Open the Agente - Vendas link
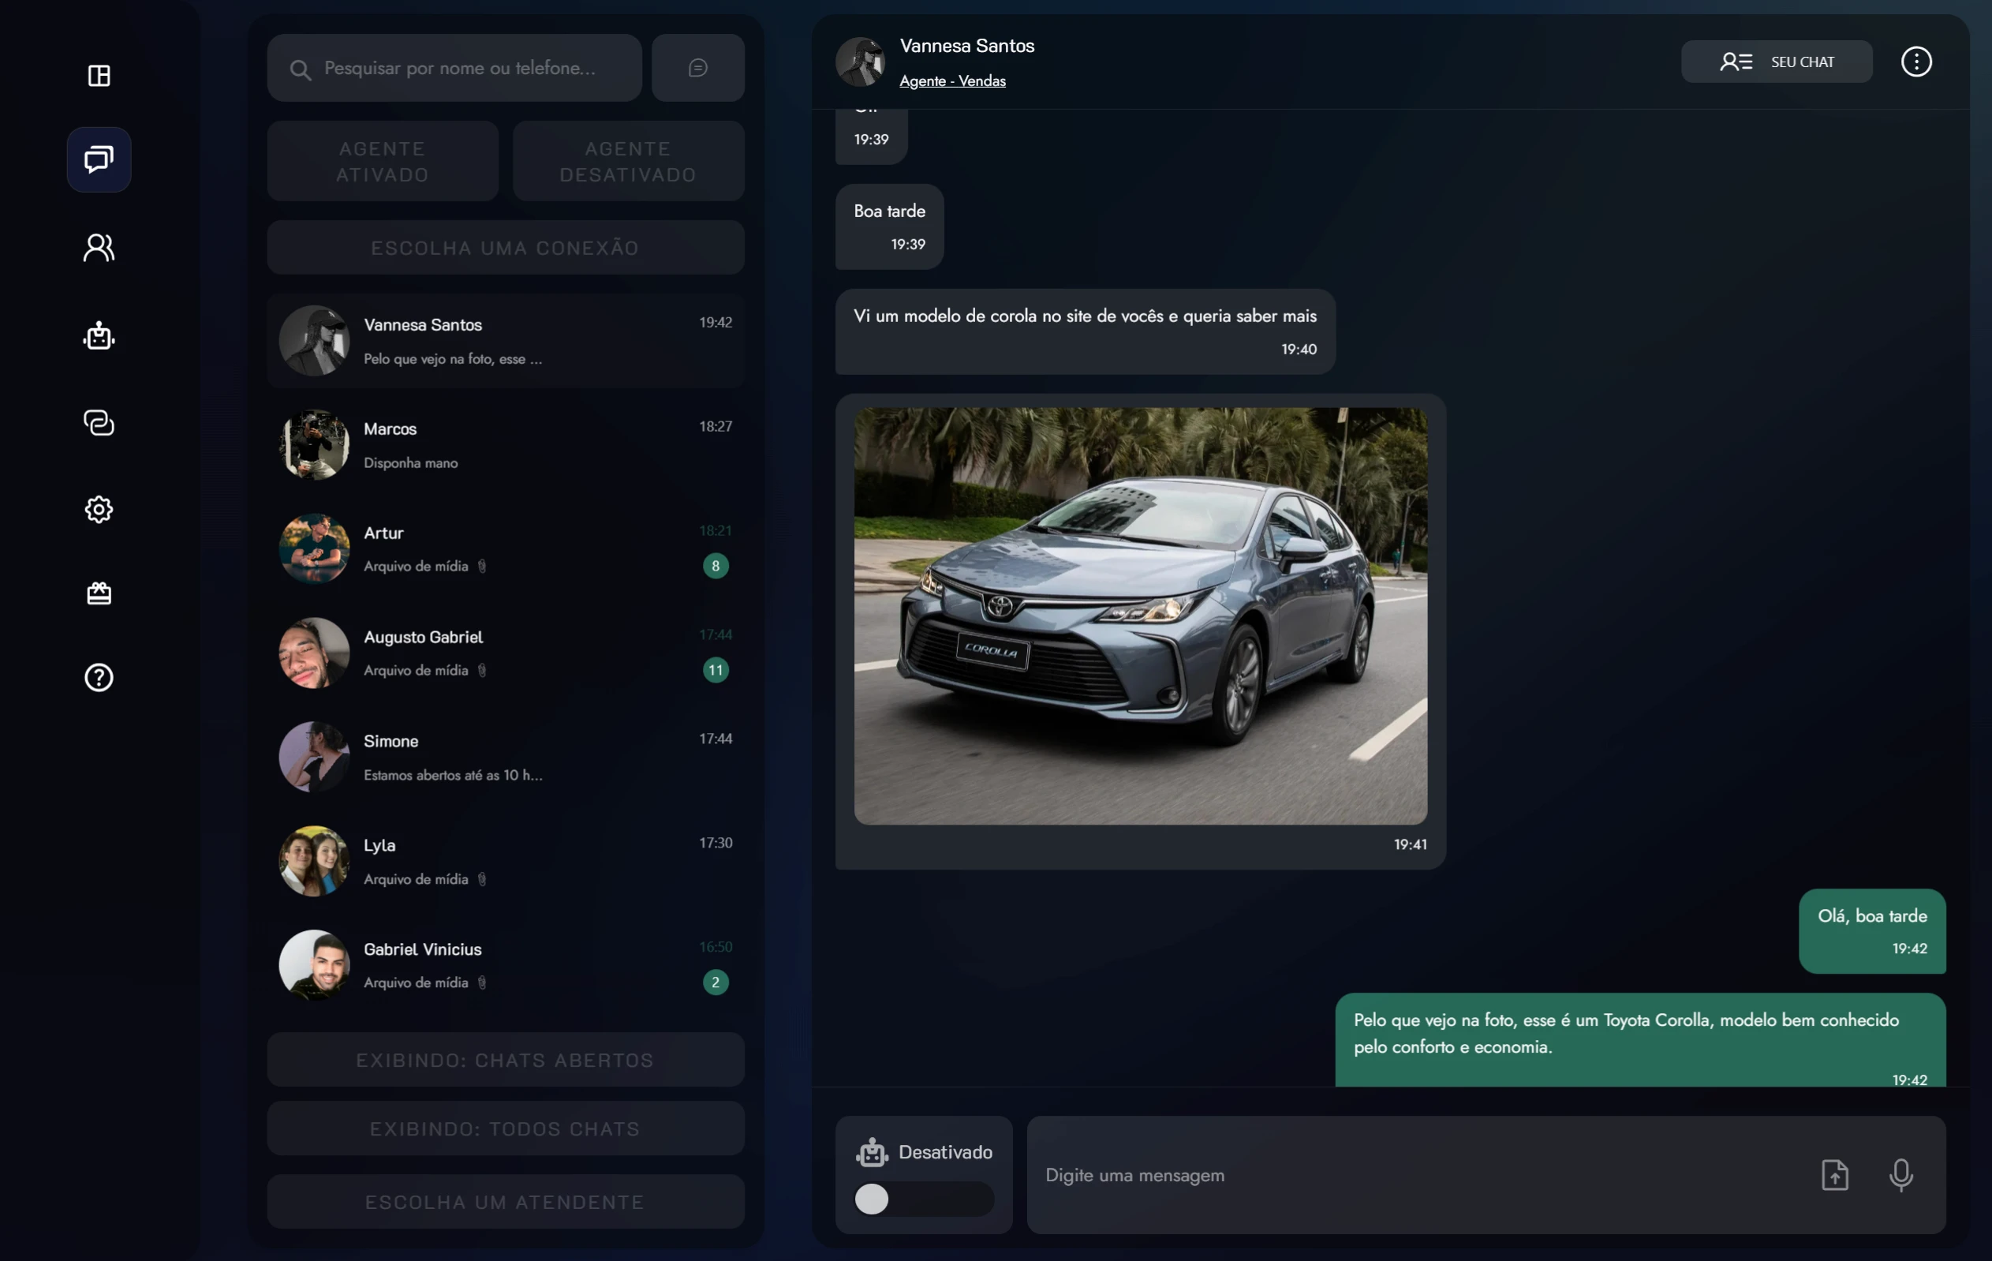This screenshot has width=1992, height=1261. (x=952, y=80)
